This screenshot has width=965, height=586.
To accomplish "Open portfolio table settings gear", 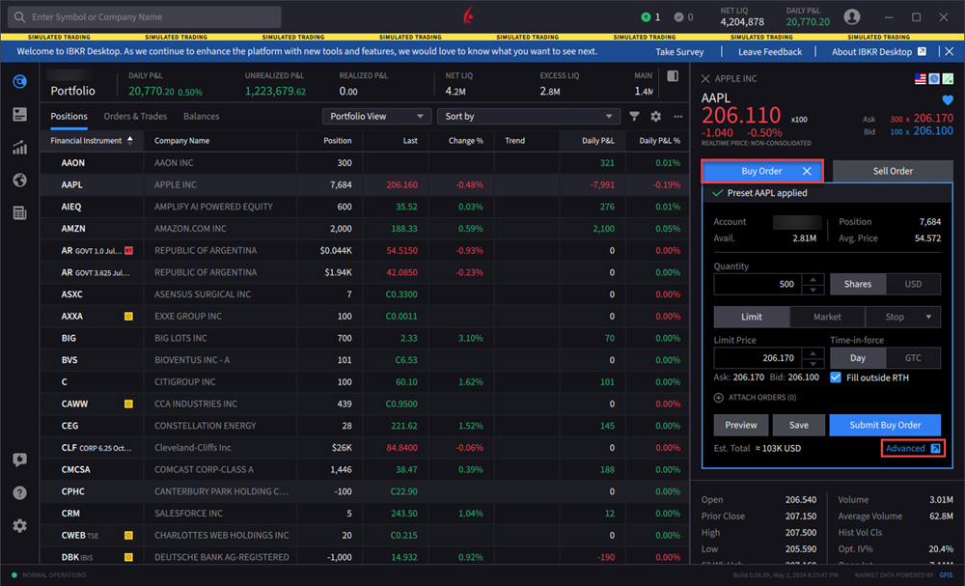I will point(656,117).
